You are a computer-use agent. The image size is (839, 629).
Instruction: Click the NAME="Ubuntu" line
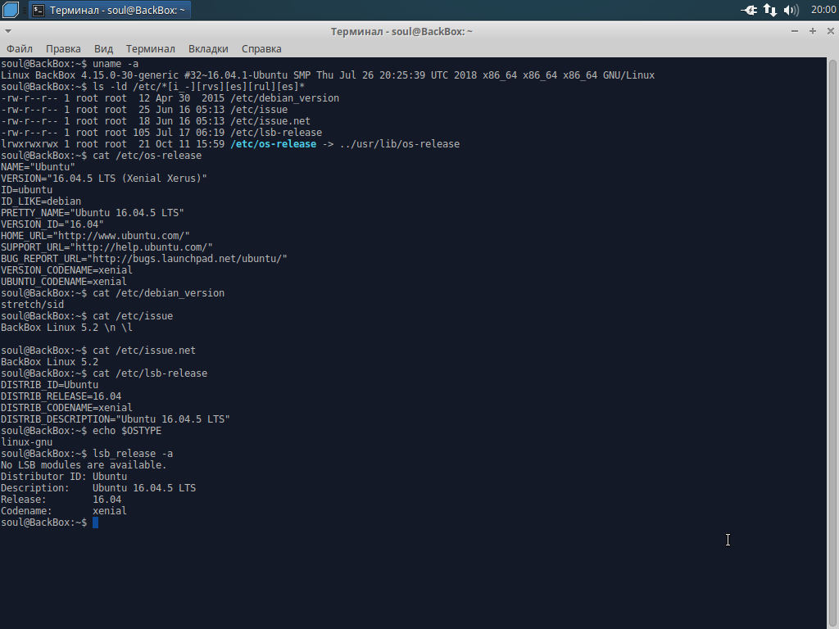(38, 167)
